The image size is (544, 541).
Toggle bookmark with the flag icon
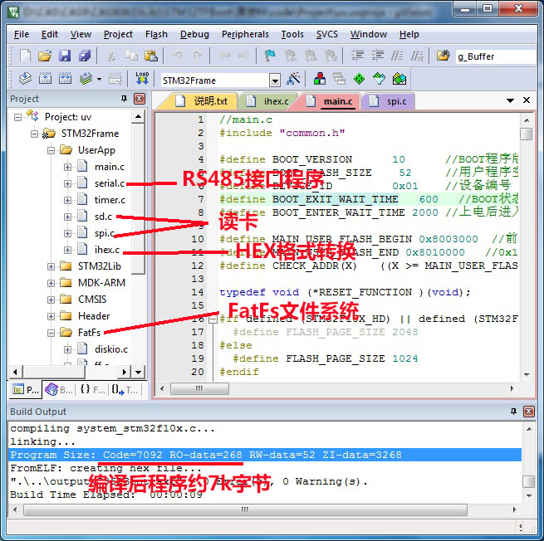[x=270, y=56]
